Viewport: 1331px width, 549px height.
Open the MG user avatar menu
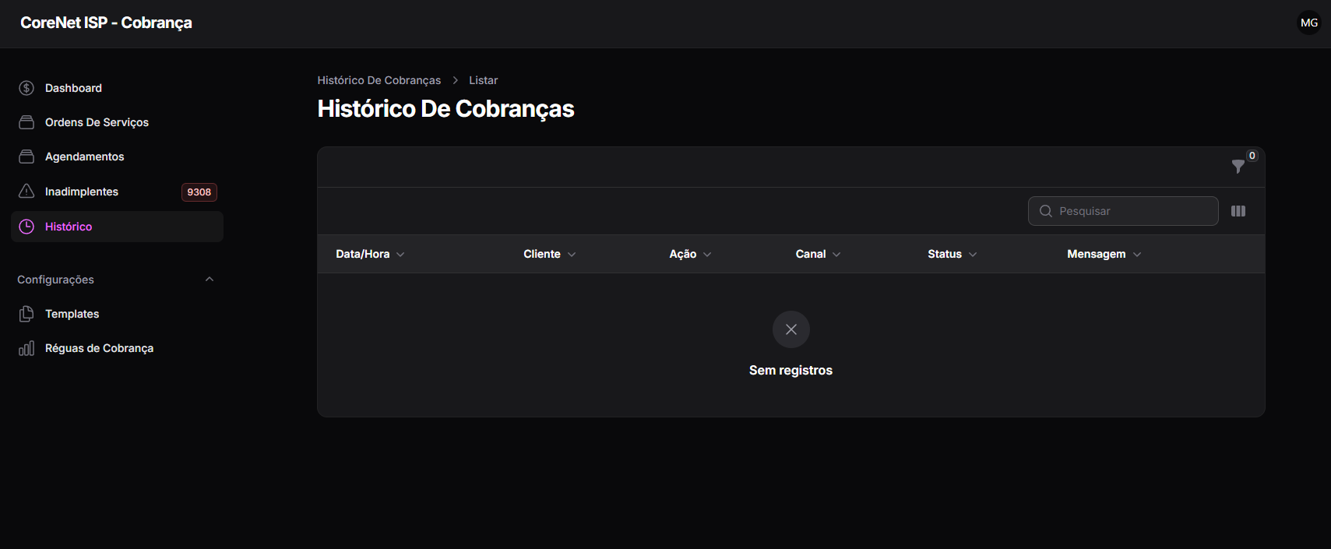click(1309, 23)
